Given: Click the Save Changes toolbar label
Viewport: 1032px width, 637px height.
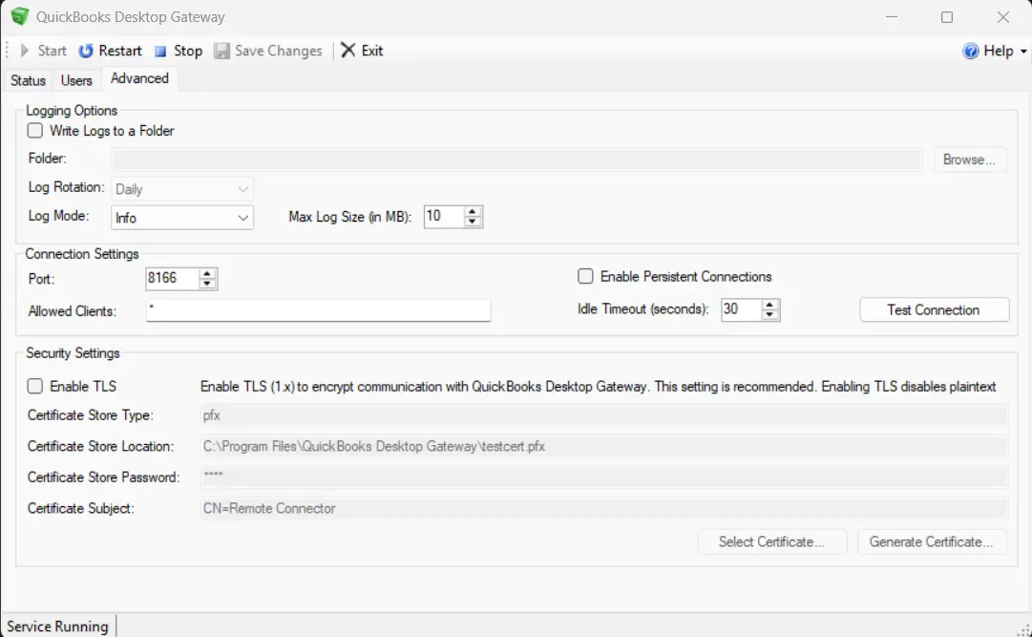Looking at the screenshot, I should coord(279,51).
